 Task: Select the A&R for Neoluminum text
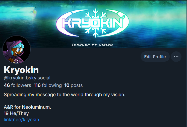(27, 107)
